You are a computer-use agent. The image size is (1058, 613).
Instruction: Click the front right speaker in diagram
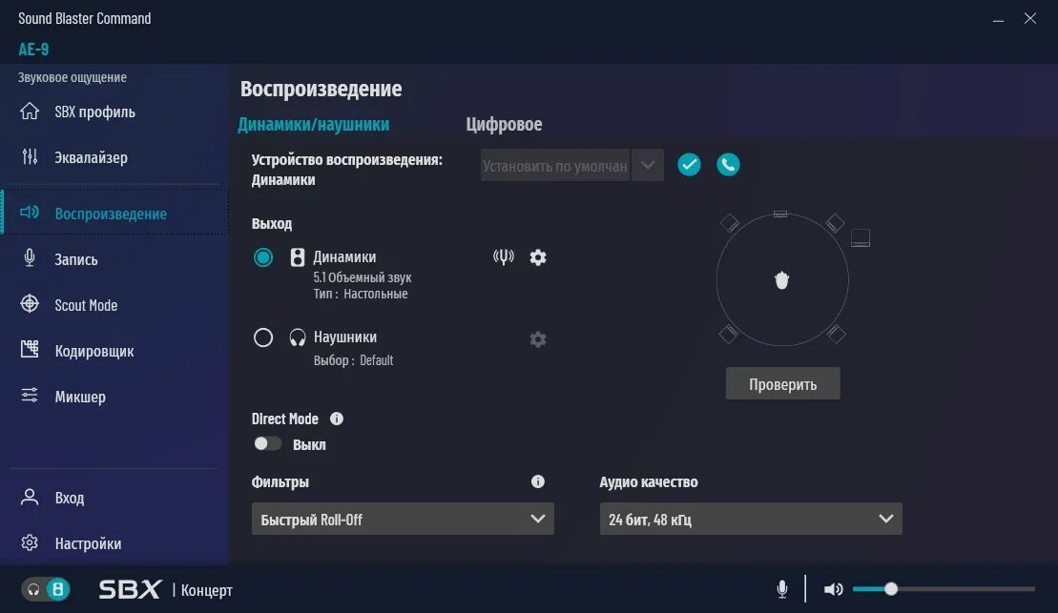[x=835, y=222]
